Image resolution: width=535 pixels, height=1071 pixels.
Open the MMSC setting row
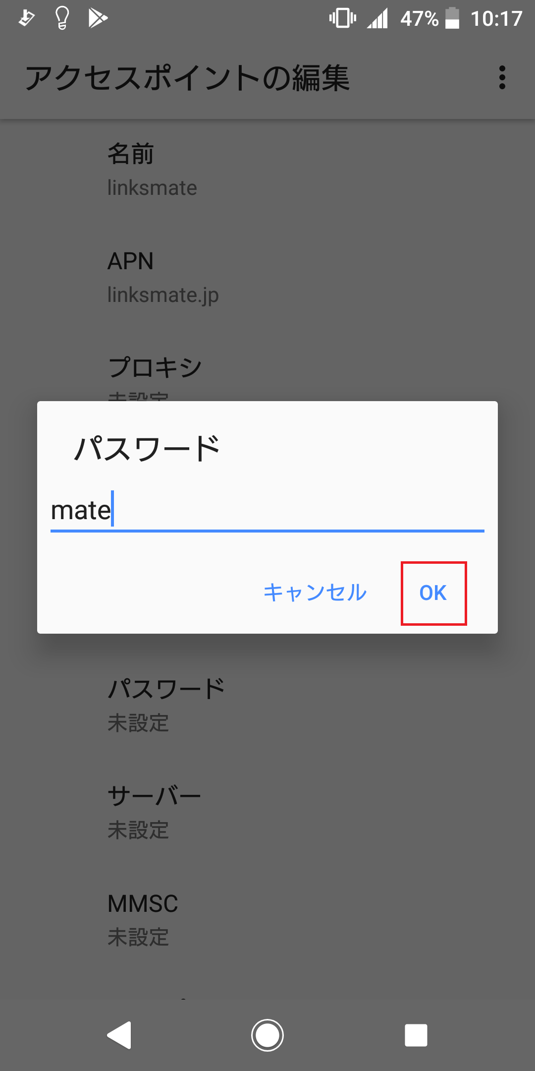267,920
